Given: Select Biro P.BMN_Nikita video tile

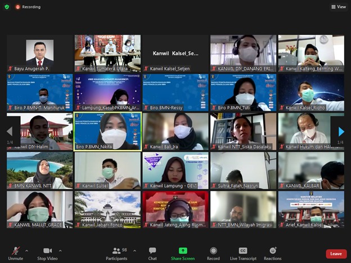Looking at the screenshot, I should [108, 131].
